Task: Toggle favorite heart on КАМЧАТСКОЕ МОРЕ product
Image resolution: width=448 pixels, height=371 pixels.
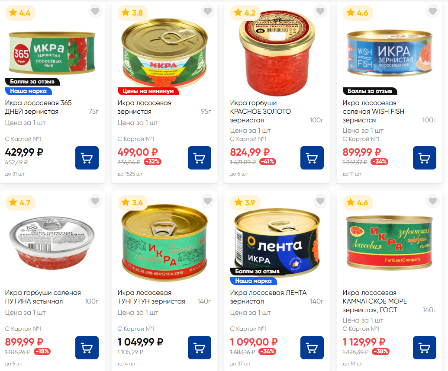Action: (433, 201)
